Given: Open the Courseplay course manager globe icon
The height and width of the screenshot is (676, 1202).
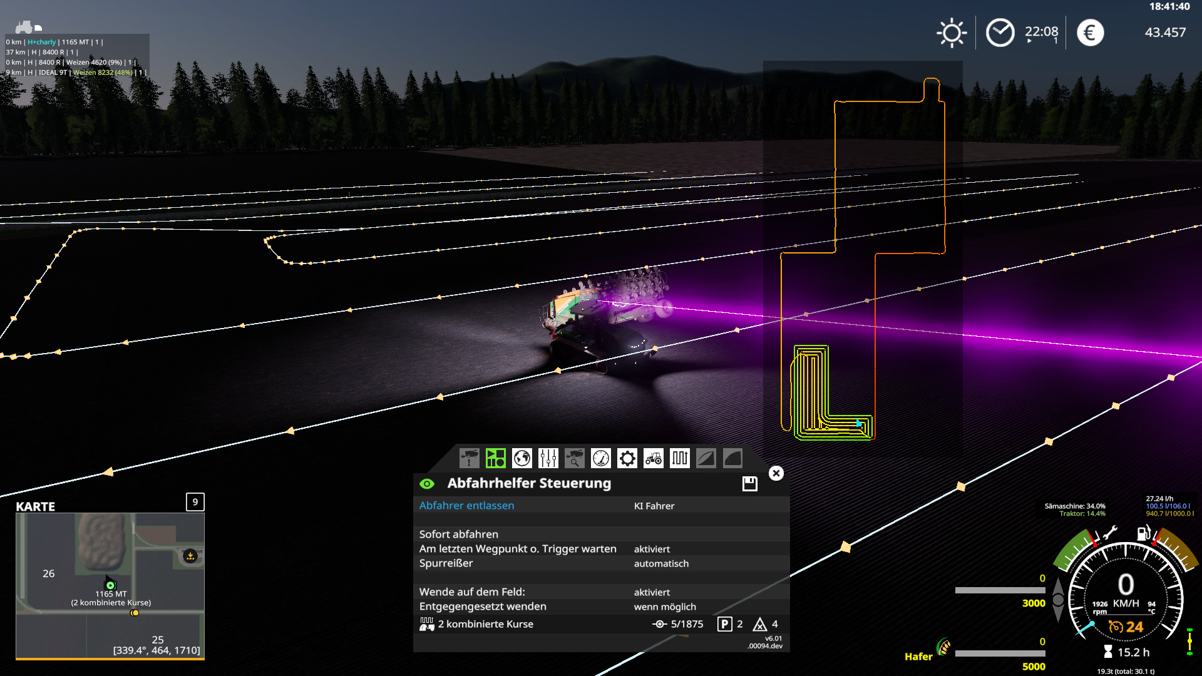Looking at the screenshot, I should [522, 458].
